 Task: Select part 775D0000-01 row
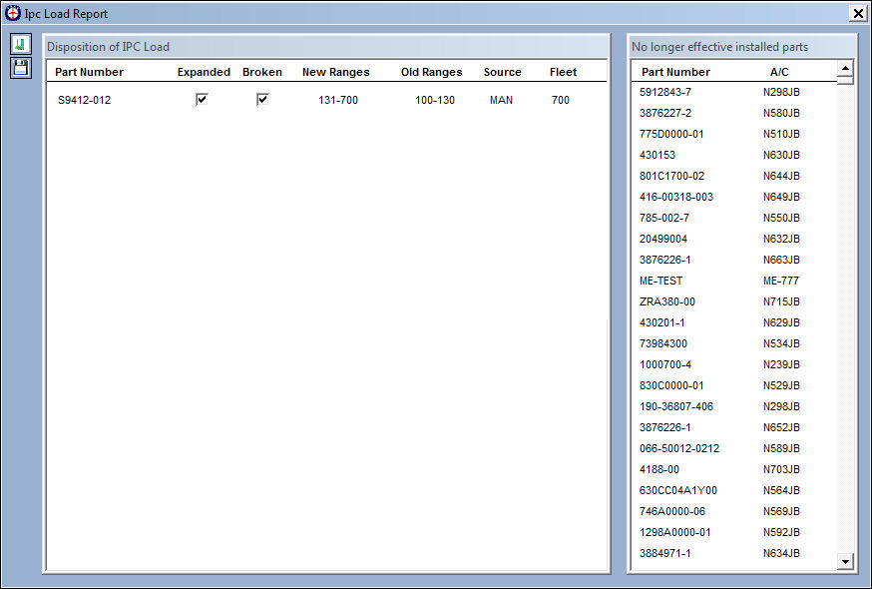[x=734, y=134]
